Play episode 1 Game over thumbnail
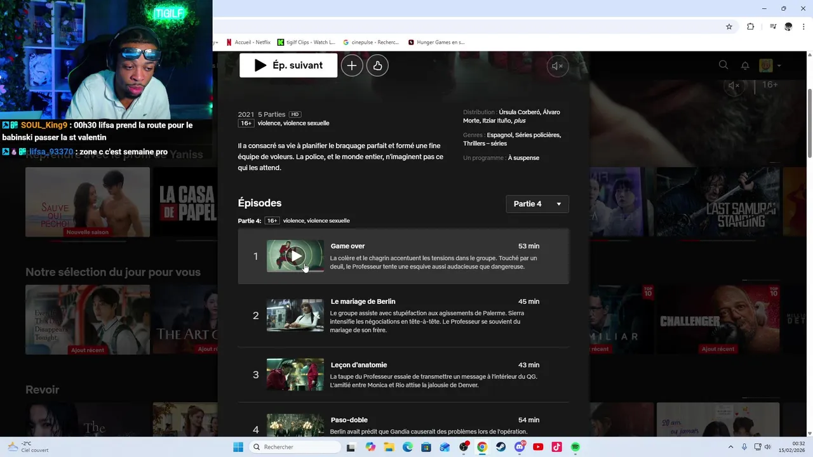Screen dimensions: 813x457 (295, 256)
